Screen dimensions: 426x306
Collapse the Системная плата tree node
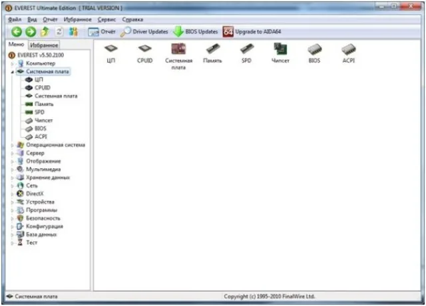click(12, 72)
